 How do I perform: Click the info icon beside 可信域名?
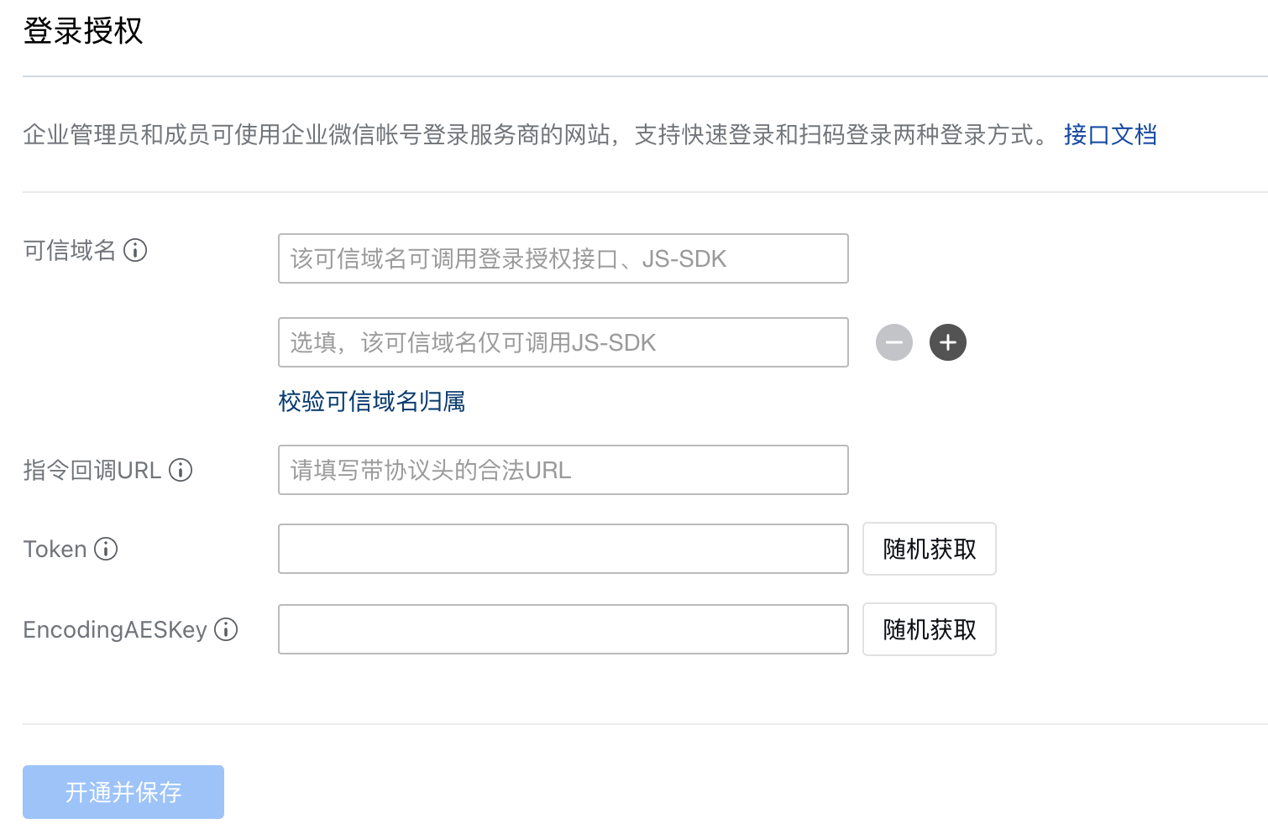[x=135, y=250]
